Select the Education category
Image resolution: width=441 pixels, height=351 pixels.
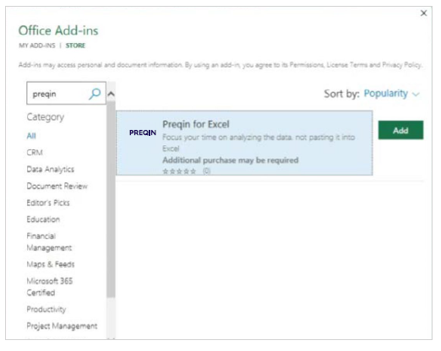point(43,219)
